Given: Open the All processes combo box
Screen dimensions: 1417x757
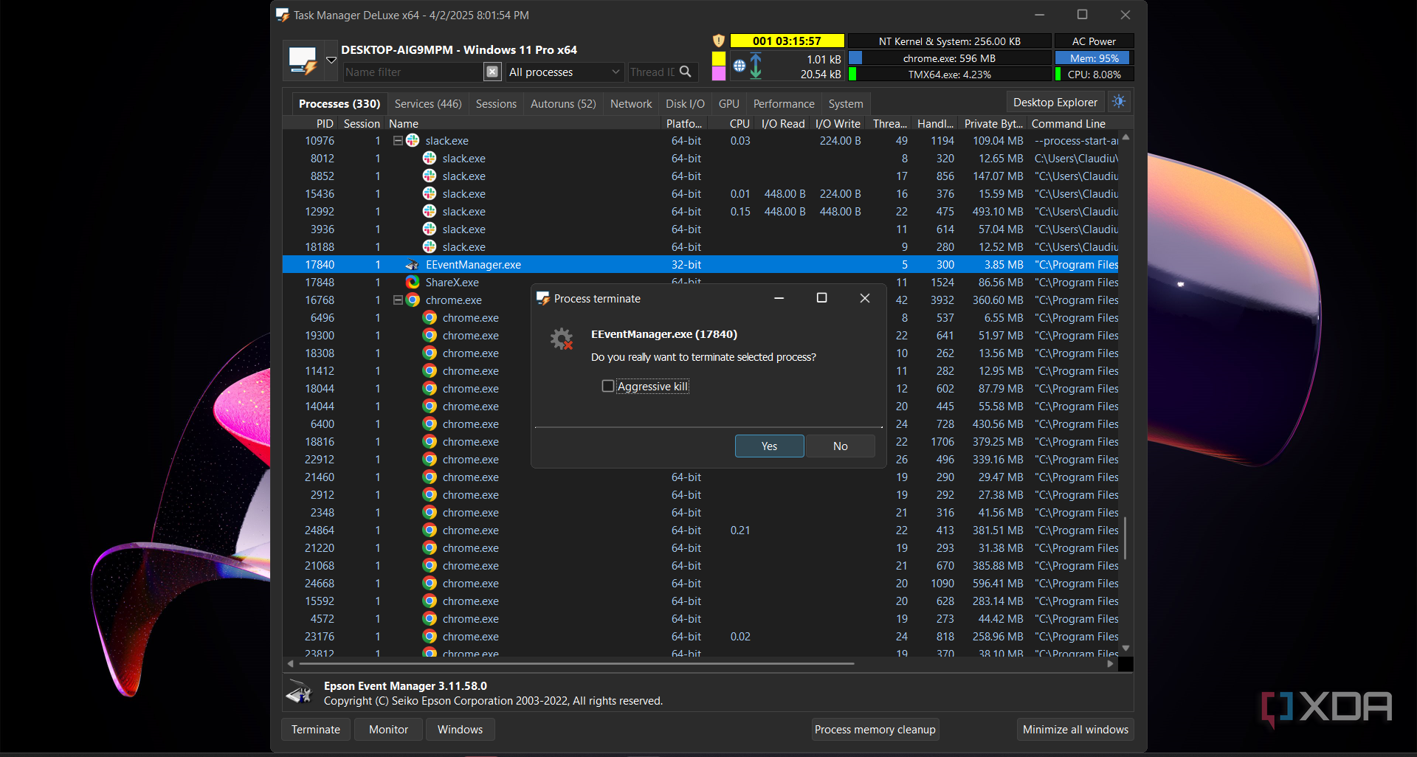Looking at the screenshot, I should [x=565, y=72].
